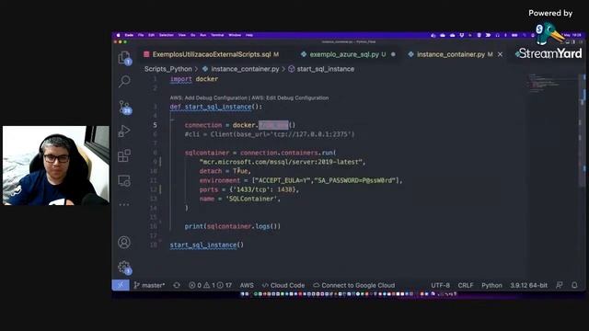Screen dimensions: 589x331
Task: Open the Explorer view in the activity bar
Action: pyautogui.click(x=124, y=58)
